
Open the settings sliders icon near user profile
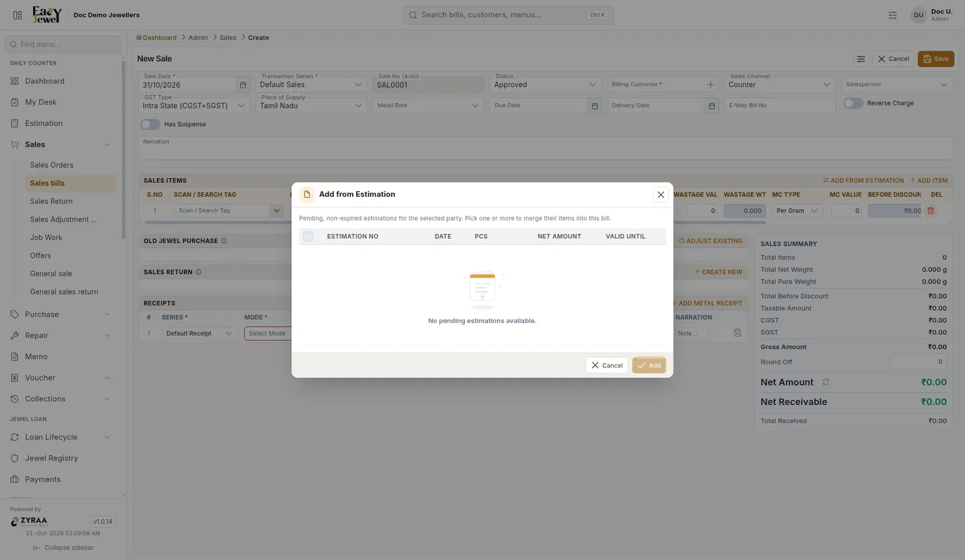[893, 15]
